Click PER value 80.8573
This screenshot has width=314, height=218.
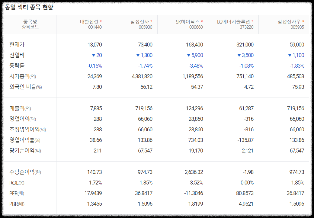click(245, 193)
